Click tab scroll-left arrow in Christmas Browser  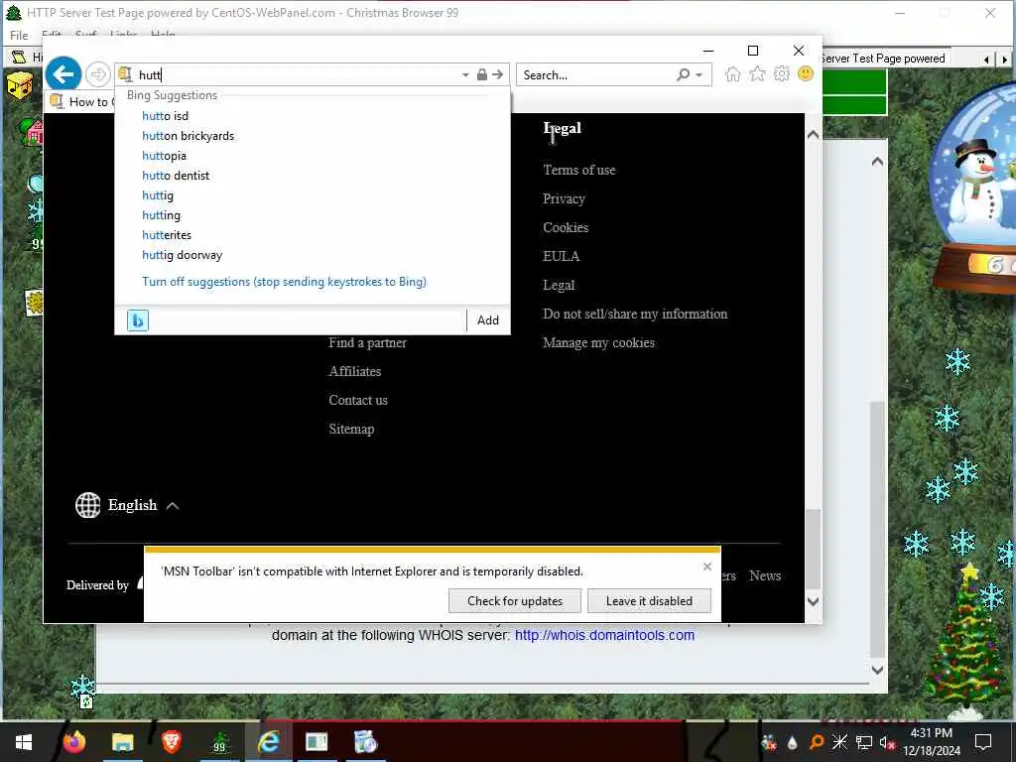point(986,59)
